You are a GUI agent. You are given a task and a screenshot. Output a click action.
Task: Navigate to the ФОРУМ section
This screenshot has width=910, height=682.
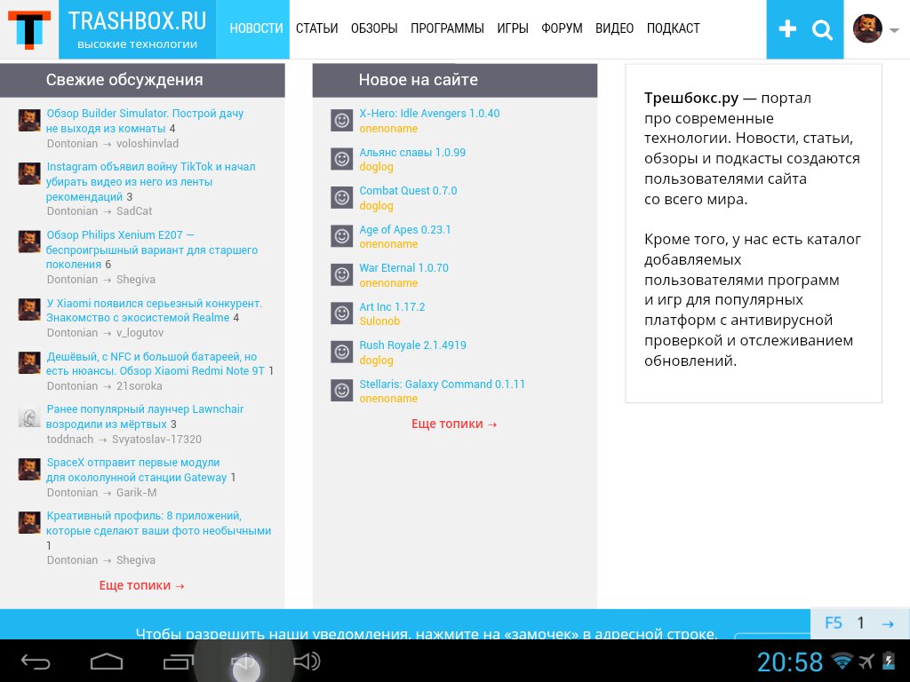[562, 28]
